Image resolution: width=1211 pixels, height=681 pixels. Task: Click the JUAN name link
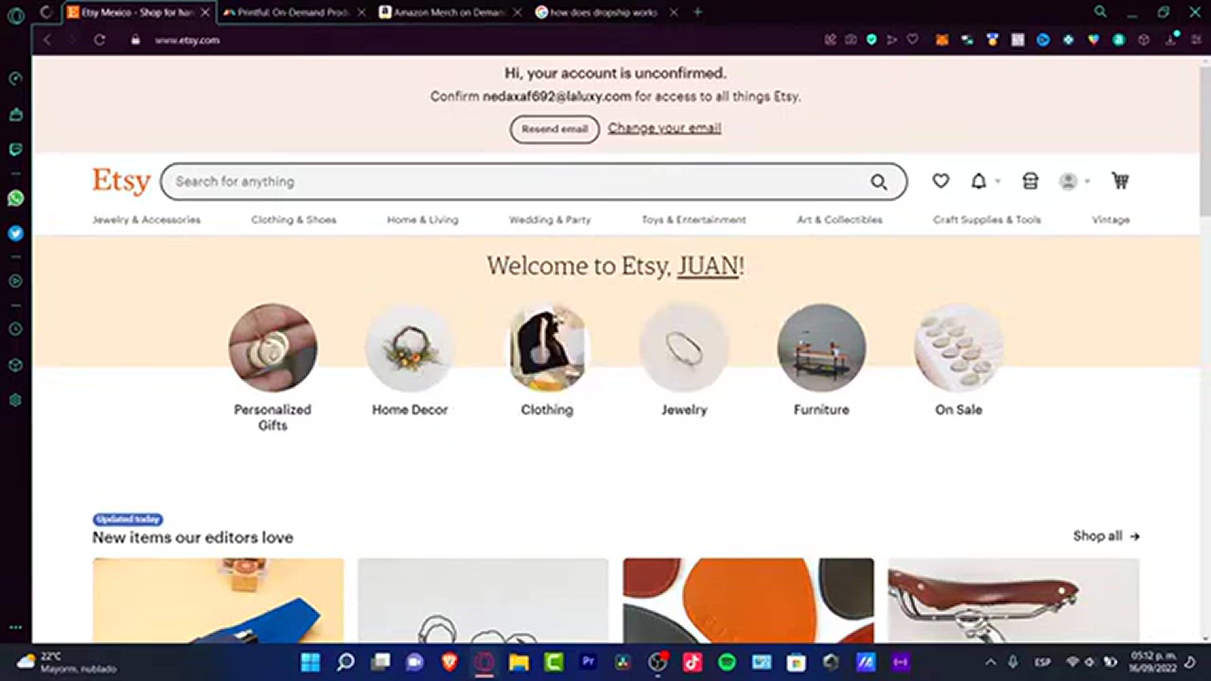pos(708,266)
